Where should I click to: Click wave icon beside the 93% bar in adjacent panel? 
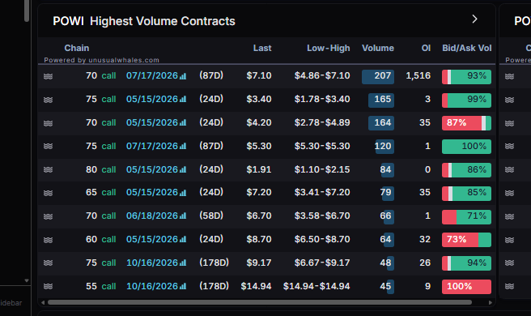509,76
